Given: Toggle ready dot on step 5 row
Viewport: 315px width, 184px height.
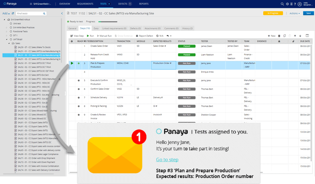Looking at the screenshot, I should click(79, 80).
